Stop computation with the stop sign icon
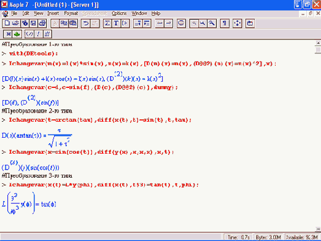 click(x=181, y=23)
